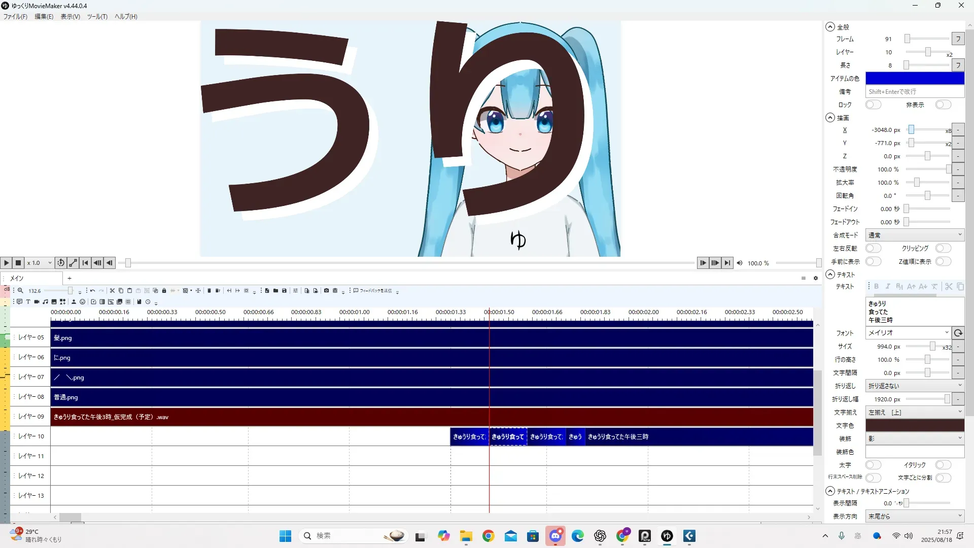Open the フォント メイリオ dropdown
Viewport: 974px width, 548px height.
click(x=908, y=333)
